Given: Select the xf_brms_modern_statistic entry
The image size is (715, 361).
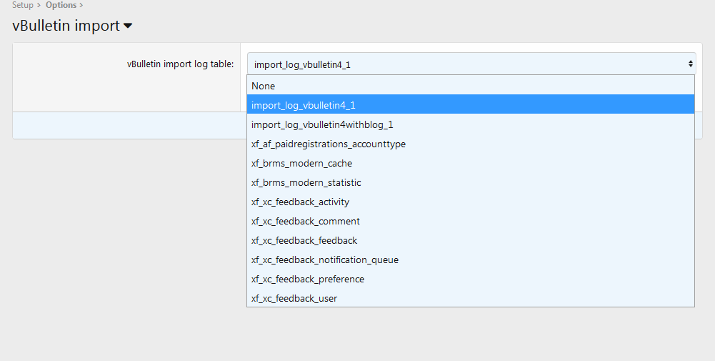Looking at the screenshot, I should click(306, 182).
